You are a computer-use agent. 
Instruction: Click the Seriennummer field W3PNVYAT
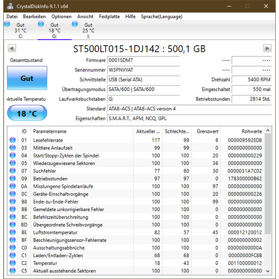point(143,70)
